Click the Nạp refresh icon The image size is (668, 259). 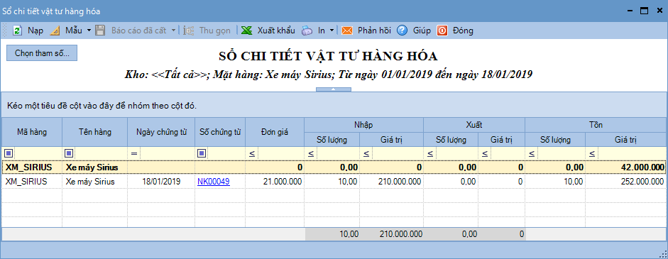pyautogui.click(x=18, y=31)
